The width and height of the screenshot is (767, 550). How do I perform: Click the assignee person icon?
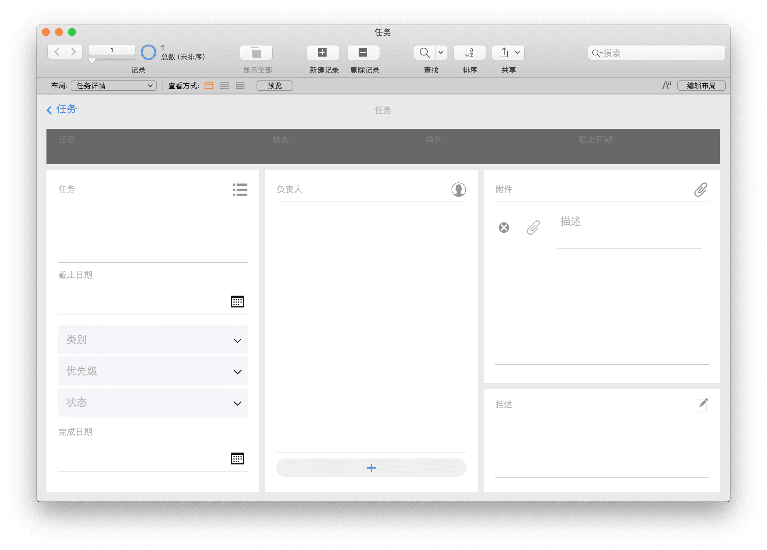pyautogui.click(x=458, y=190)
